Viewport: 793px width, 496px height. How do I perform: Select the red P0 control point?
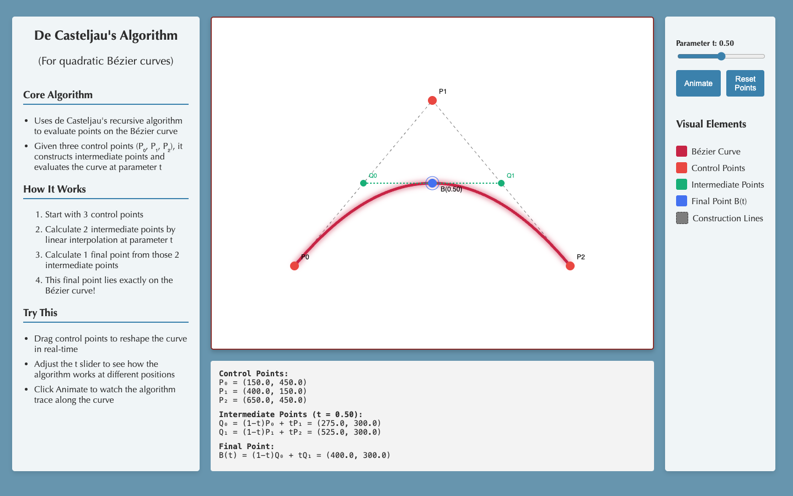coord(294,266)
